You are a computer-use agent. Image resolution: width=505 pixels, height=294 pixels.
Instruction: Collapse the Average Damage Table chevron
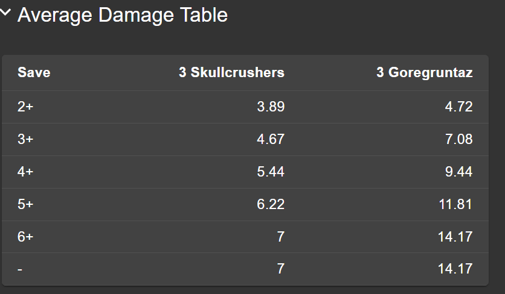click(x=6, y=13)
